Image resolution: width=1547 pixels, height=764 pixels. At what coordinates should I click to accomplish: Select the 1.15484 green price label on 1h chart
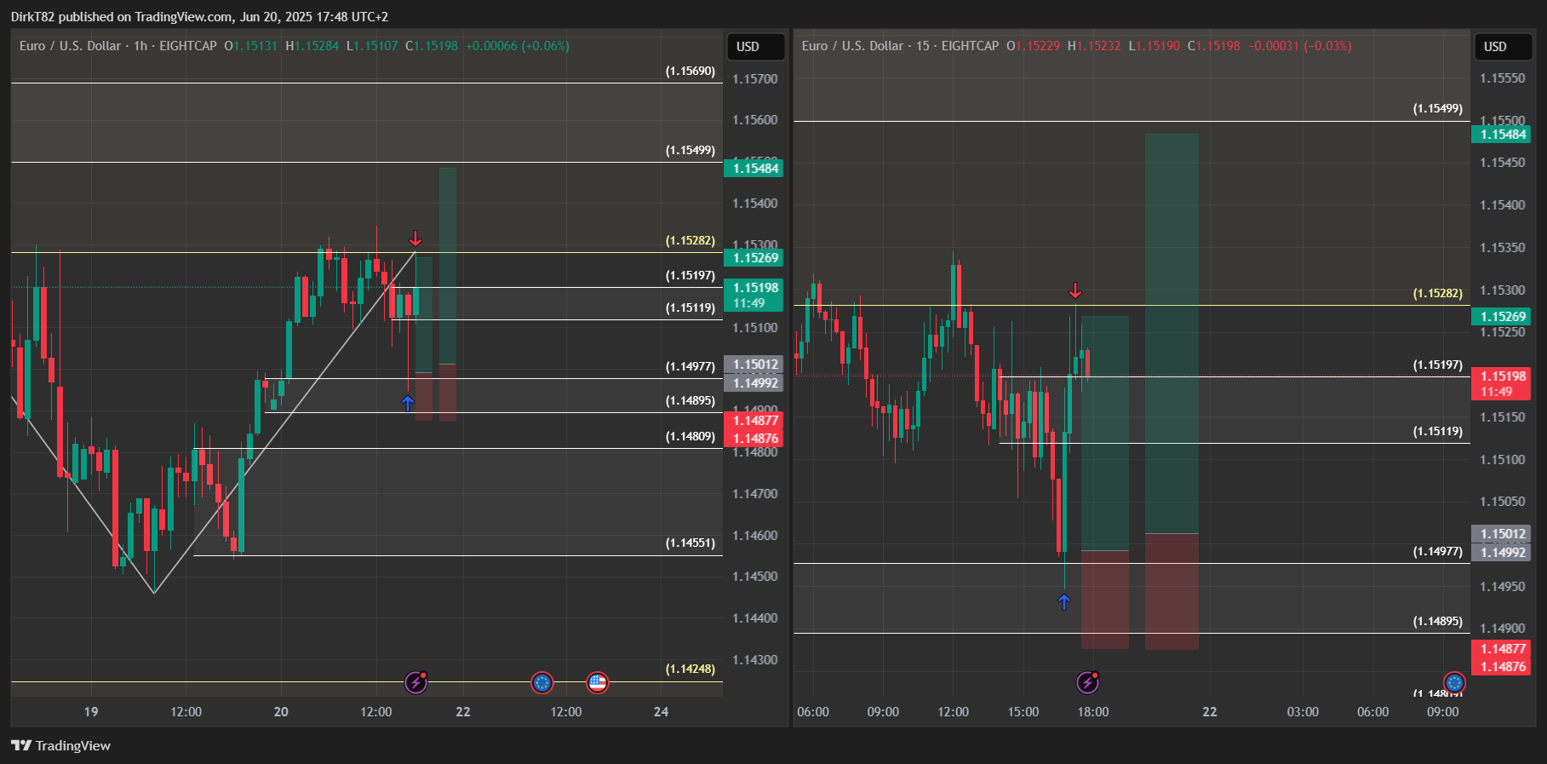pyautogui.click(x=753, y=169)
